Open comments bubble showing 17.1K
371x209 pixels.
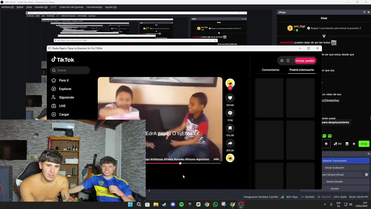point(230,113)
